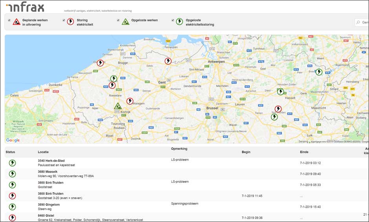
Task: Click begin time 7-1-2019 09:36
Action: pyautogui.click(x=252, y=218)
